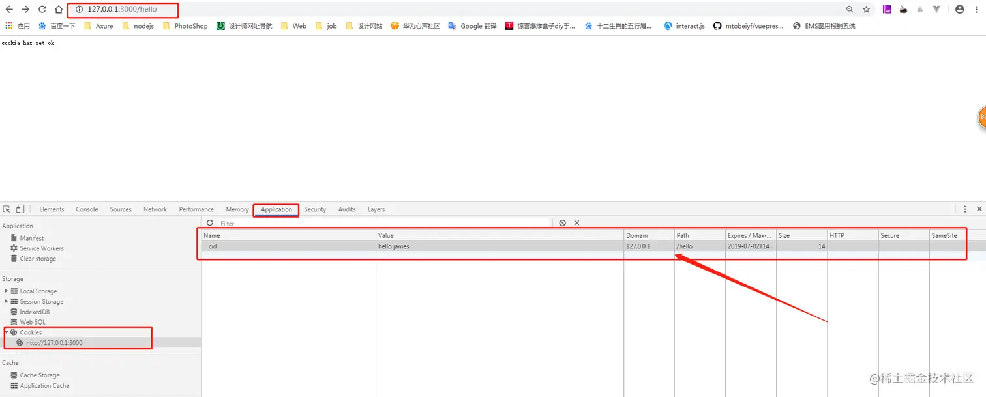Open the PhotoShop bookmark folder
986x397 pixels.
coord(185,26)
